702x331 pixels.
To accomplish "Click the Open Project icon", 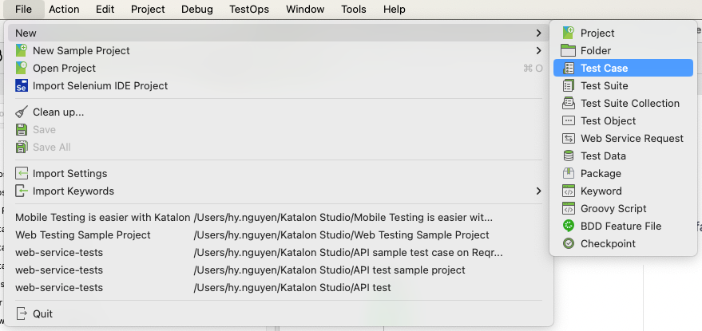I will tap(22, 68).
